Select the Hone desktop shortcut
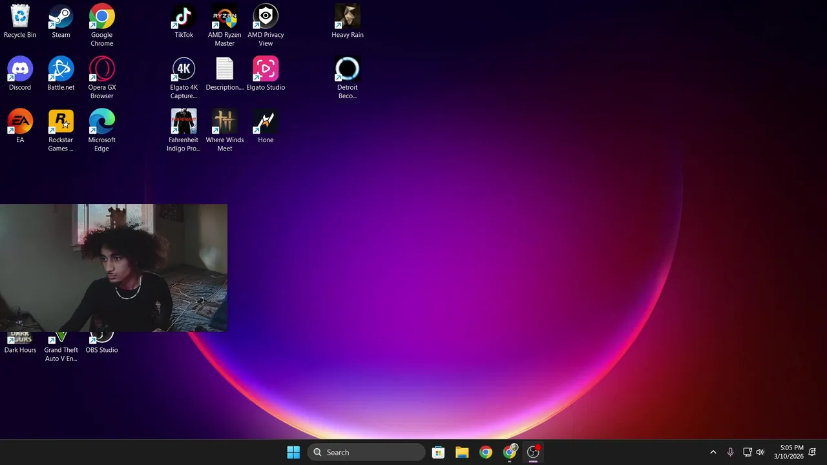827x465 pixels. [x=266, y=126]
